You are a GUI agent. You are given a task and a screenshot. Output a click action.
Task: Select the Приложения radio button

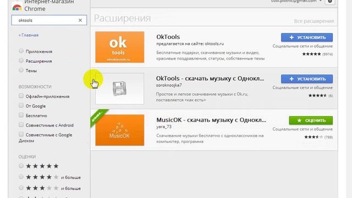tap(21, 51)
